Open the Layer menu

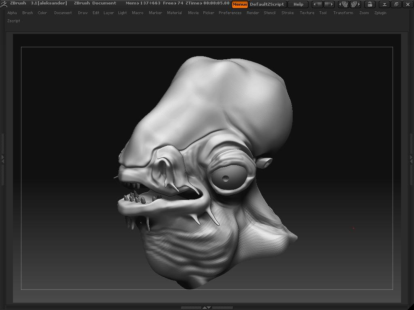tap(108, 13)
